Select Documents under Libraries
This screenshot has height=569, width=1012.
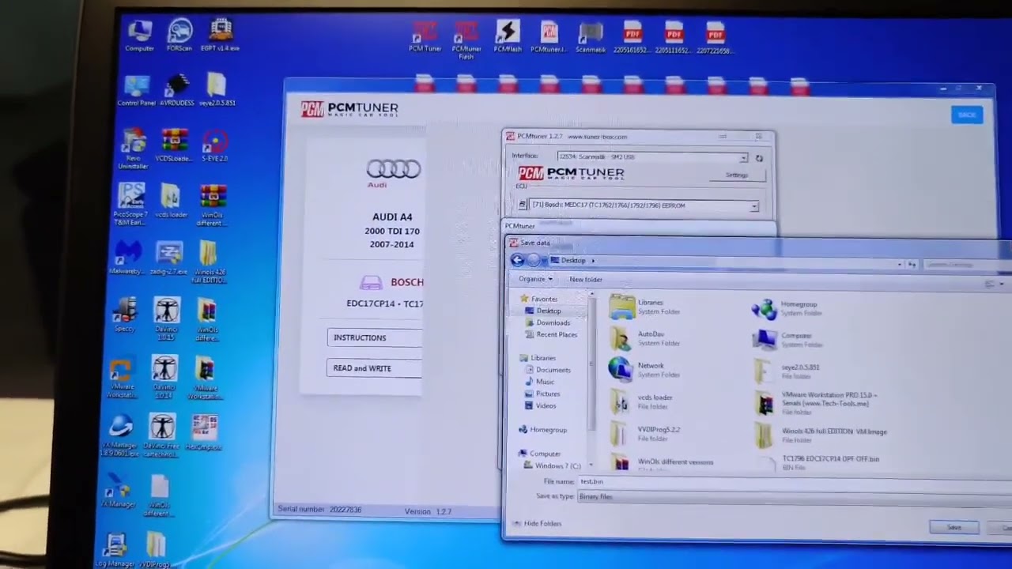[x=546, y=370]
